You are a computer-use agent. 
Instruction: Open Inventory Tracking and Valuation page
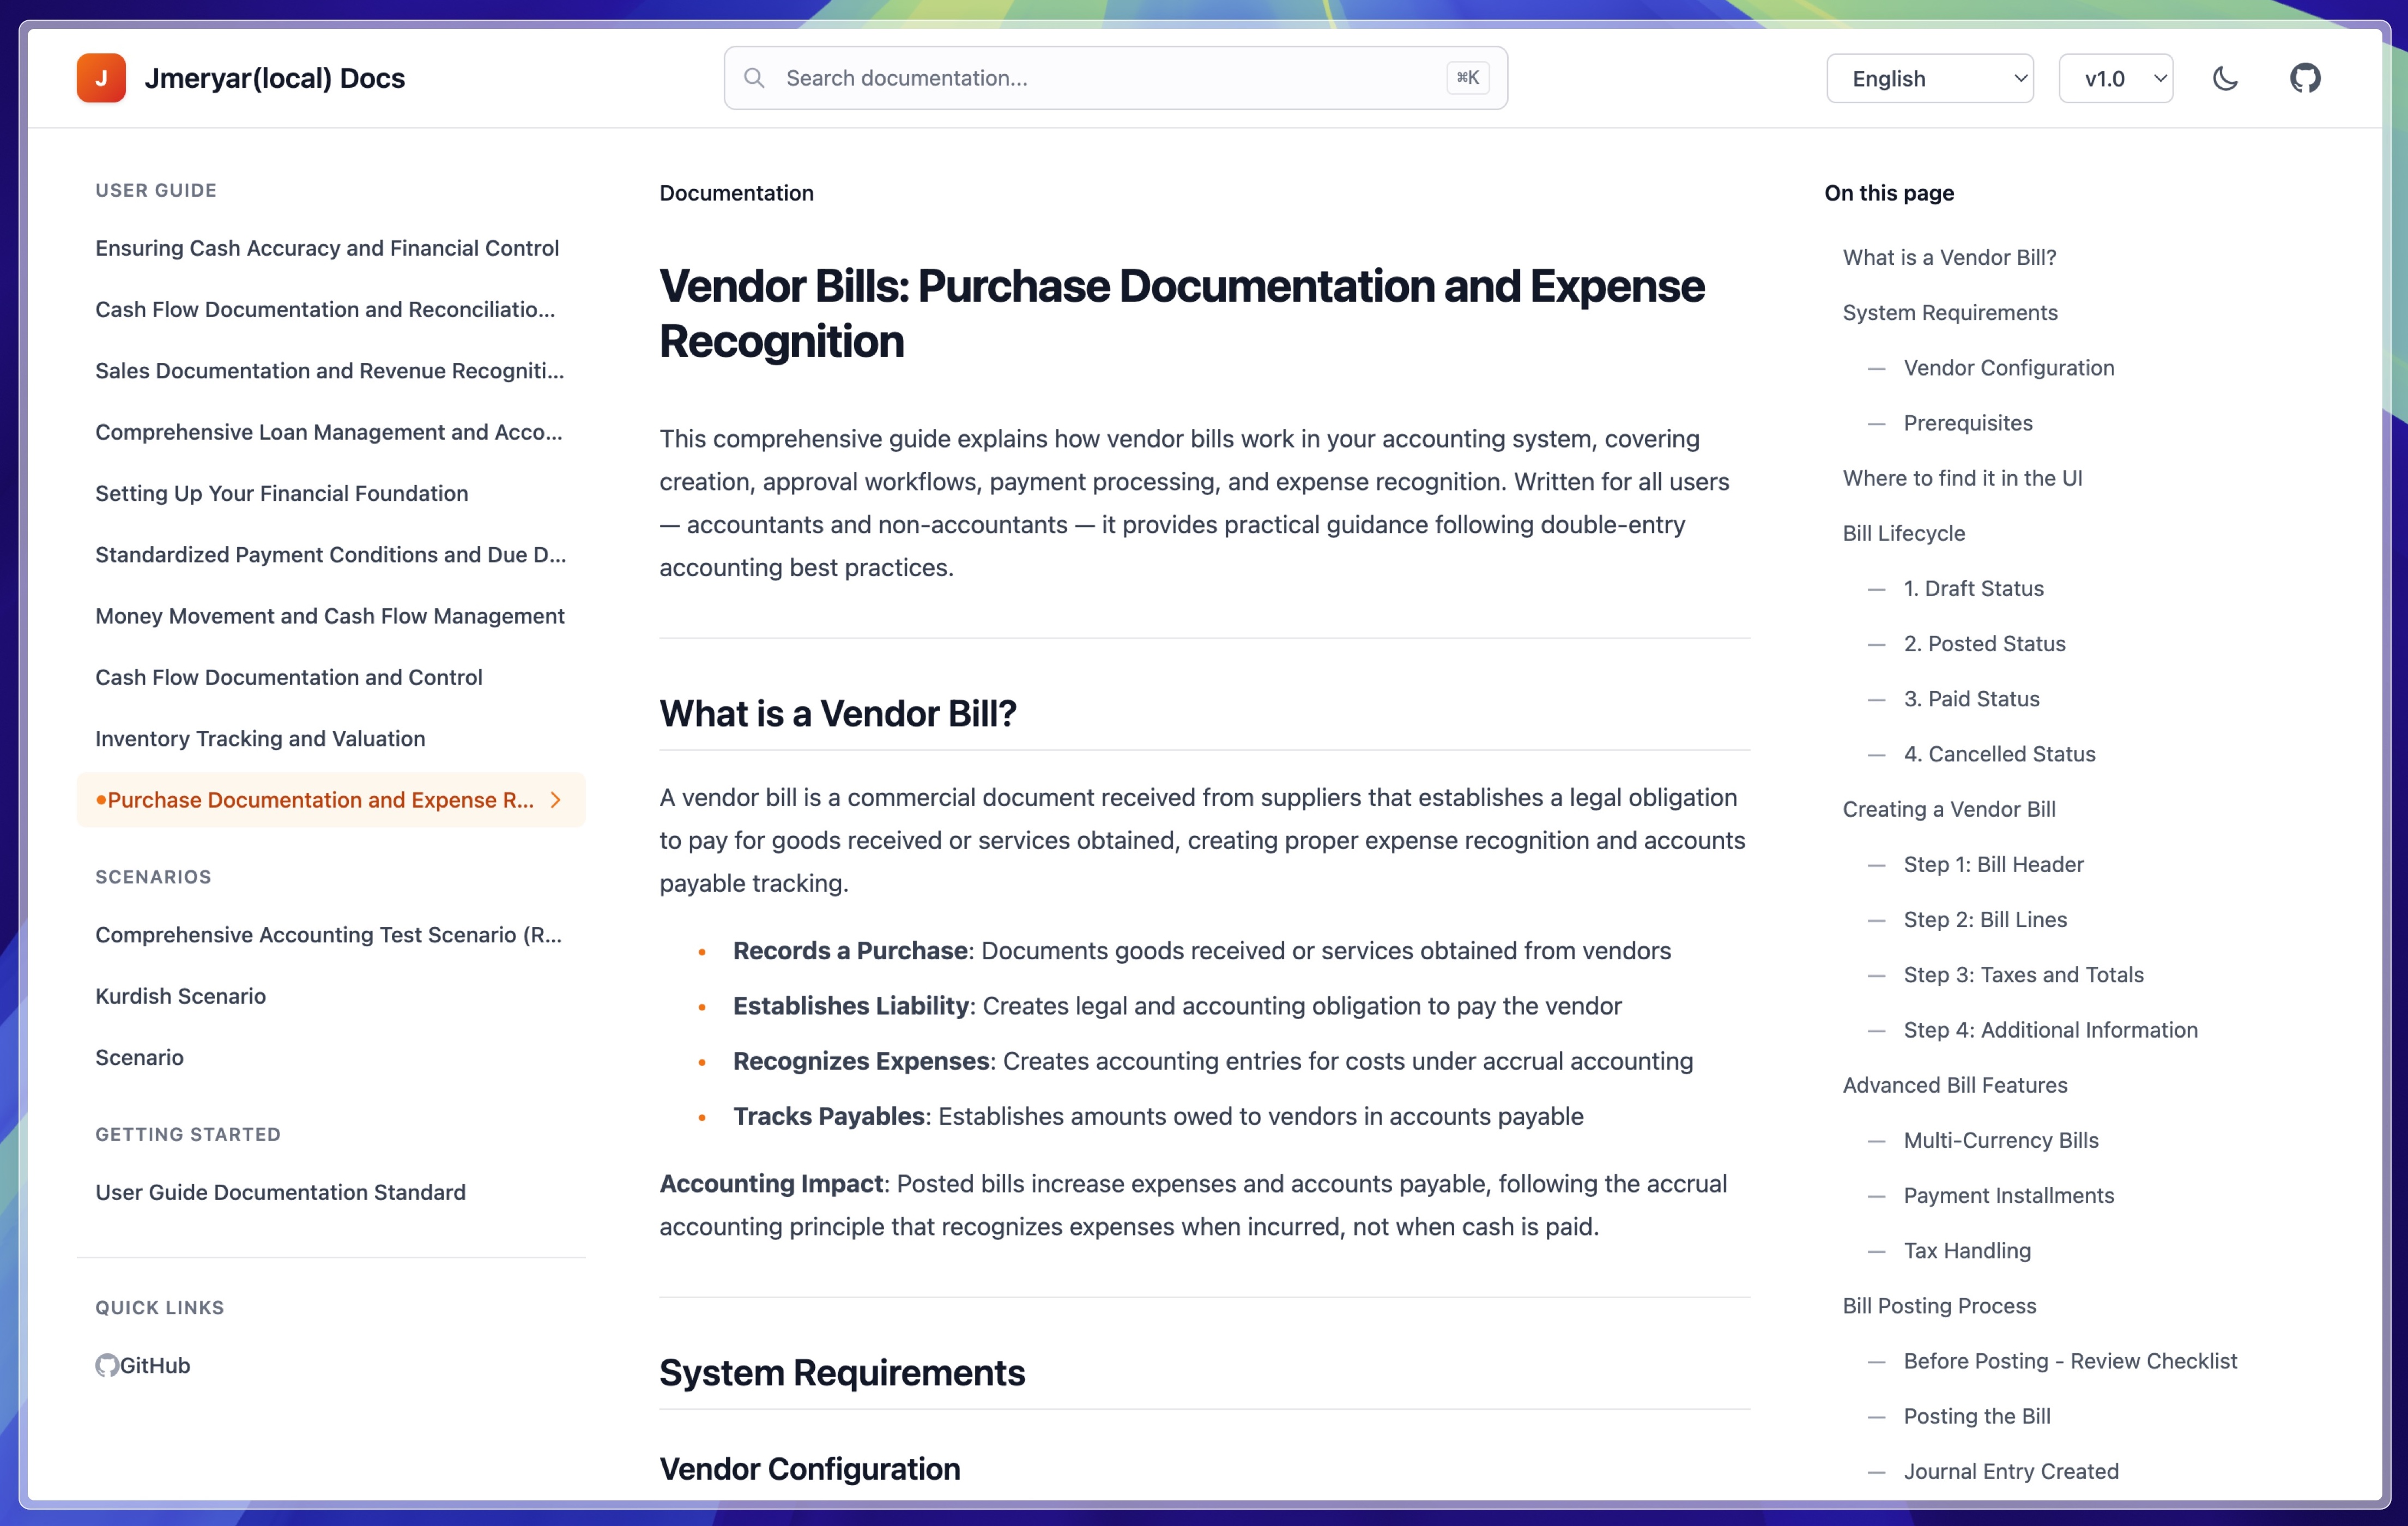(x=260, y=738)
